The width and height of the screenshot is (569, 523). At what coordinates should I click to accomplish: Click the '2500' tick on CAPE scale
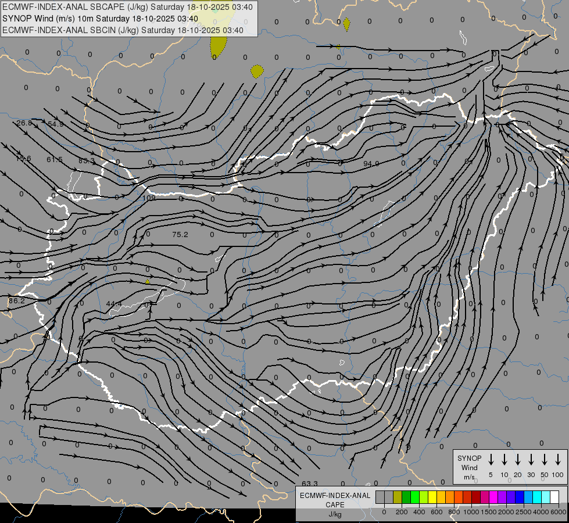pyautogui.click(x=524, y=512)
